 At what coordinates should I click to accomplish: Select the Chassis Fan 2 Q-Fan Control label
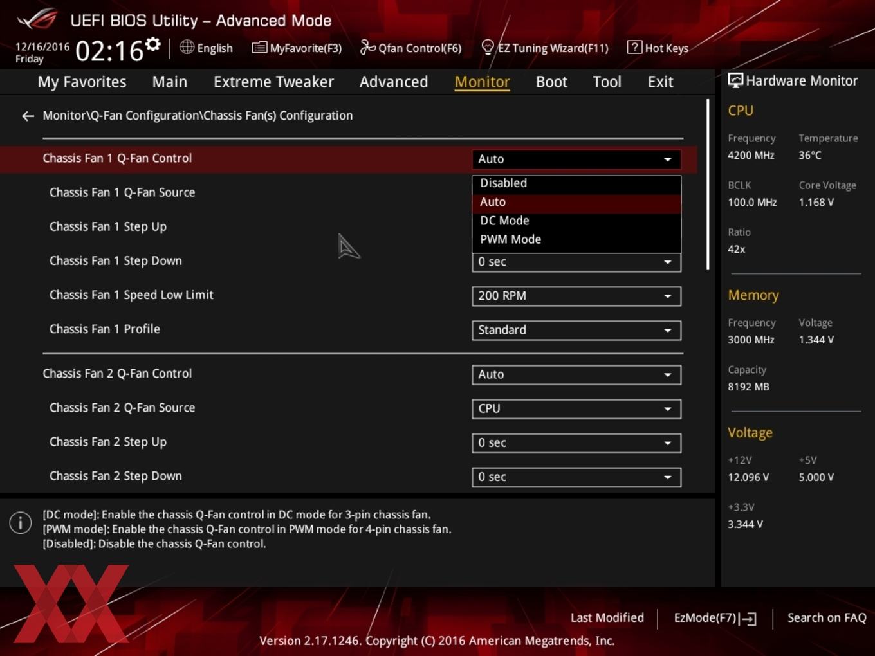pyautogui.click(x=117, y=373)
